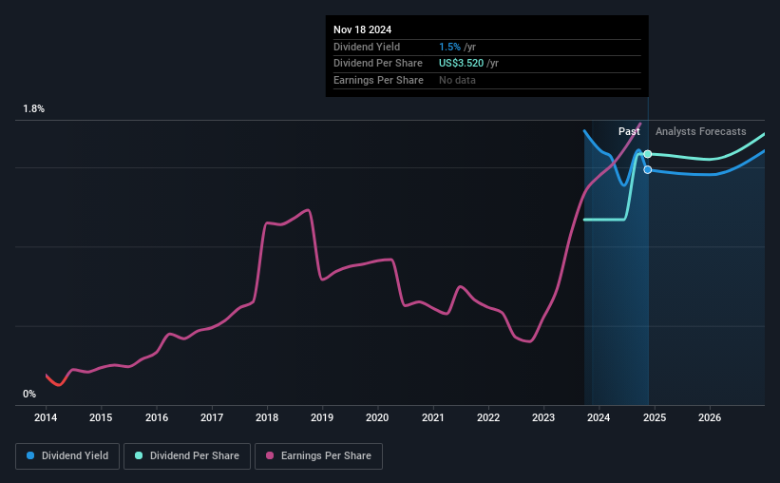Click the 2026 x-axis year label
The height and width of the screenshot is (483, 780).
(710, 417)
